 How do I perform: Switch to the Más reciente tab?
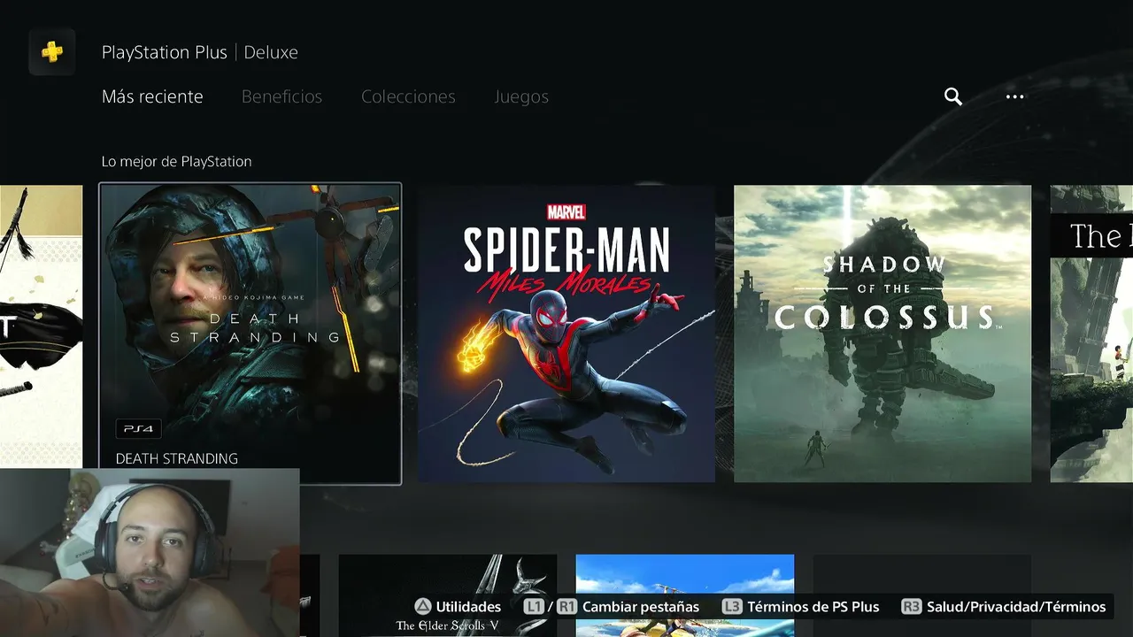(x=152, y=96)
